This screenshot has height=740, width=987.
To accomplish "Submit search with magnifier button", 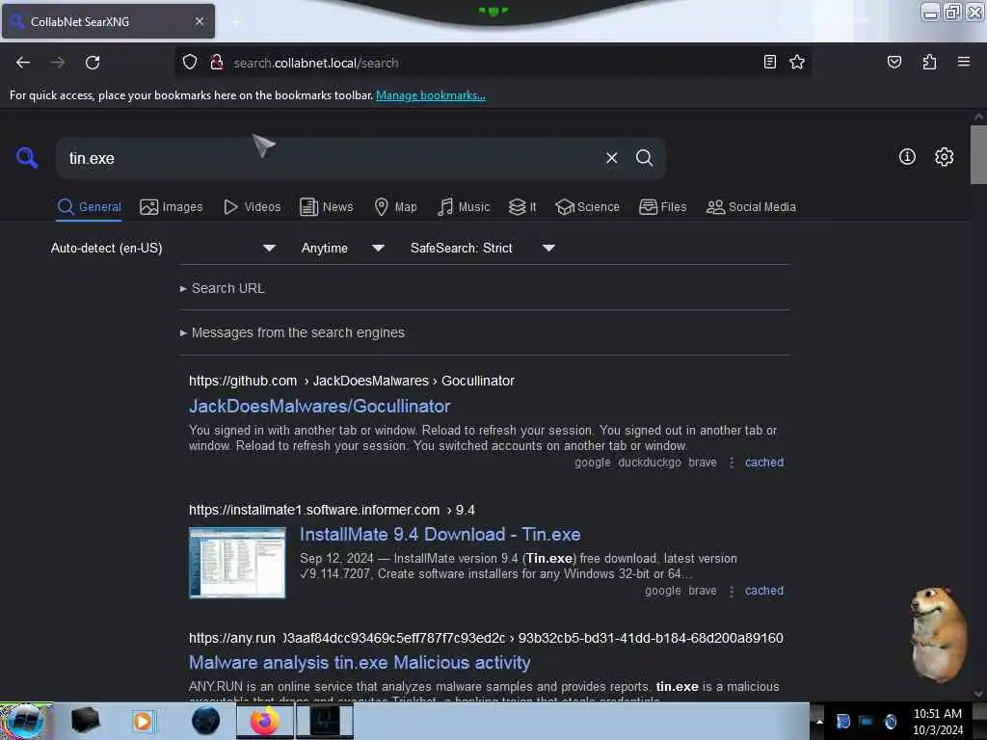I will point(644,158).
